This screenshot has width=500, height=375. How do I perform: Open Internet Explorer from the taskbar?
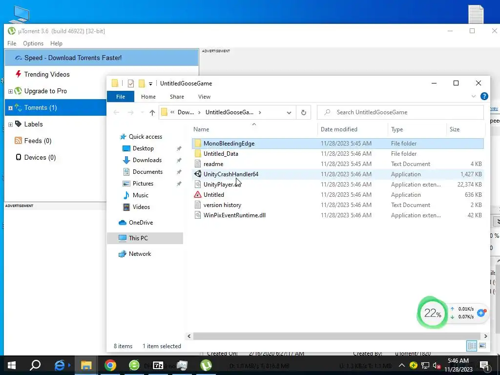60,365
